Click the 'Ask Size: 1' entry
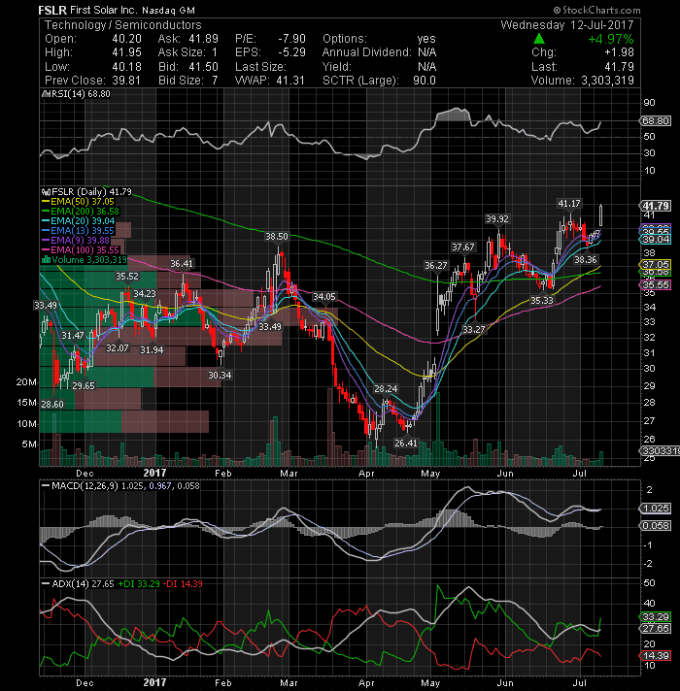 pyautogui.click(x=187, y=52)
